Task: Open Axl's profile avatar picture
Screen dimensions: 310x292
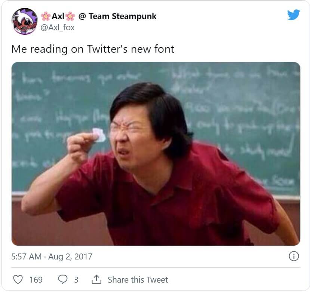Action: (x=25, y=21)
